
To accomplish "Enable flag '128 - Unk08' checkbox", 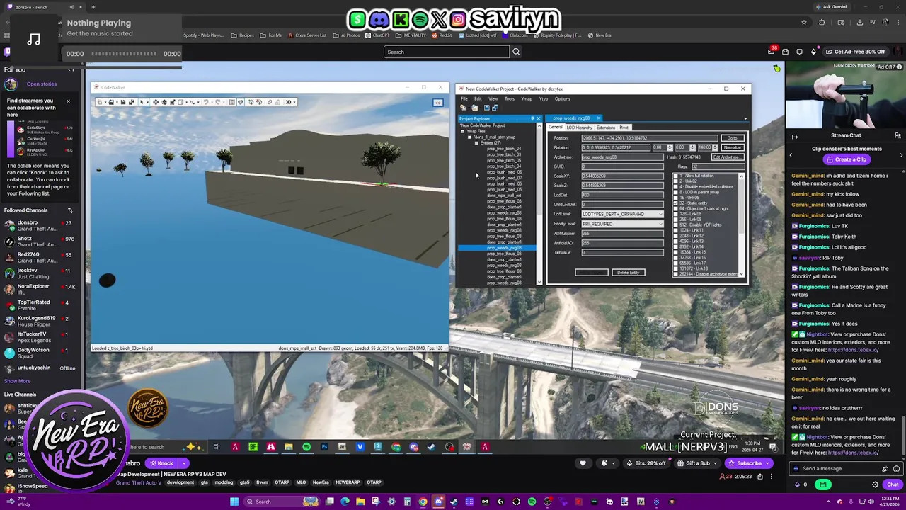I will [x=675, y=214].
